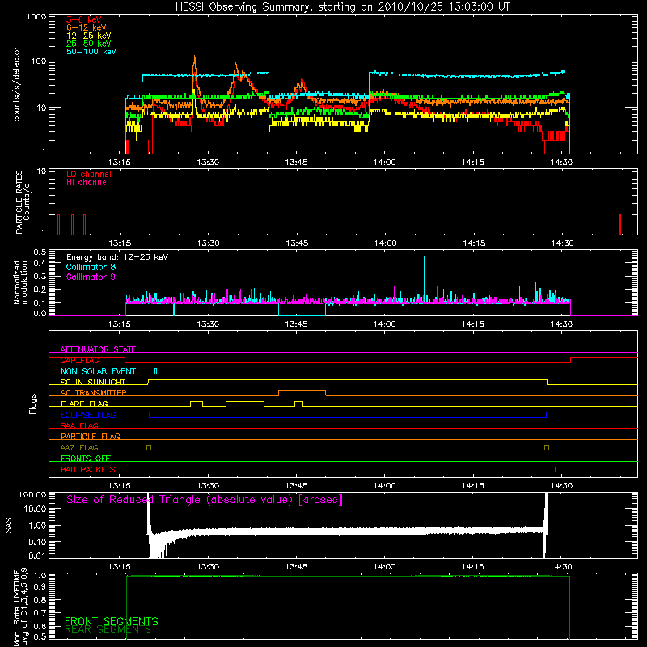Click the SAA_FLAG label
Viewport: 647px width, 647px height.
[79, 425]
